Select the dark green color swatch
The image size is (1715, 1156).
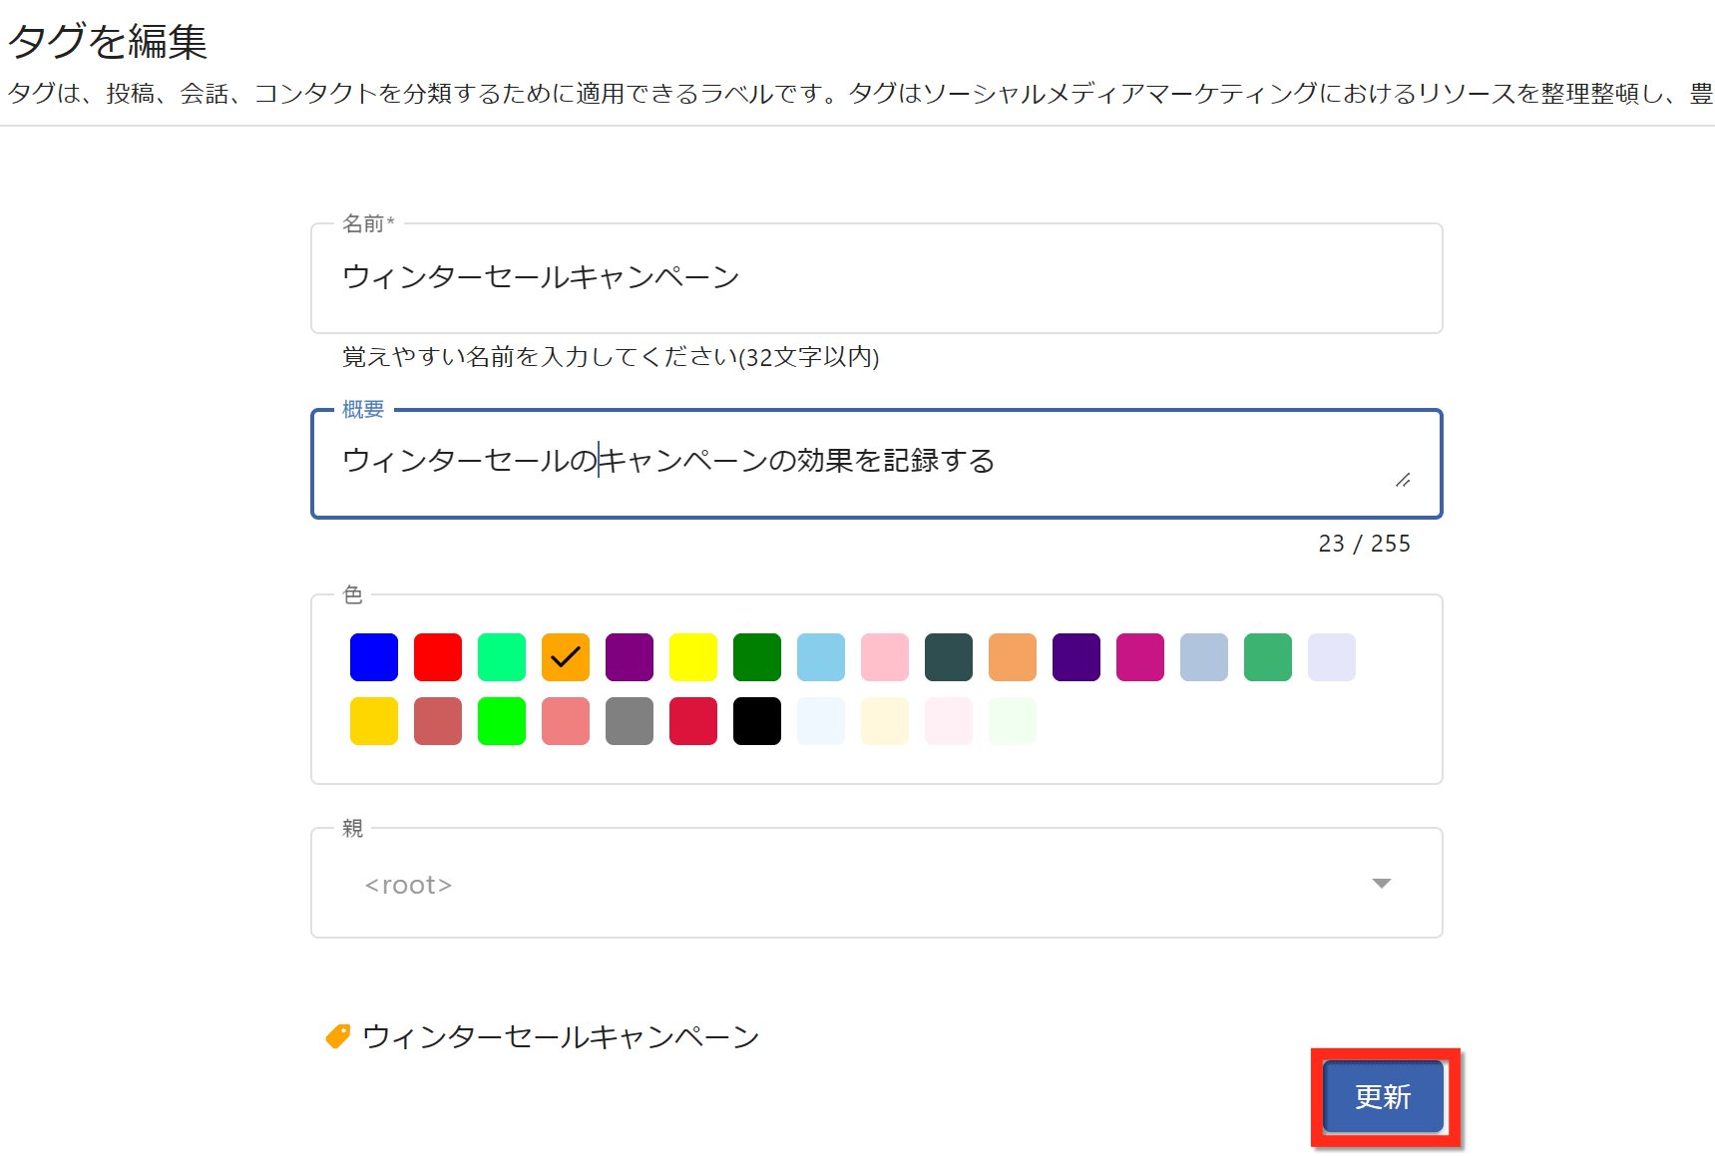click(x=757, y=657)
